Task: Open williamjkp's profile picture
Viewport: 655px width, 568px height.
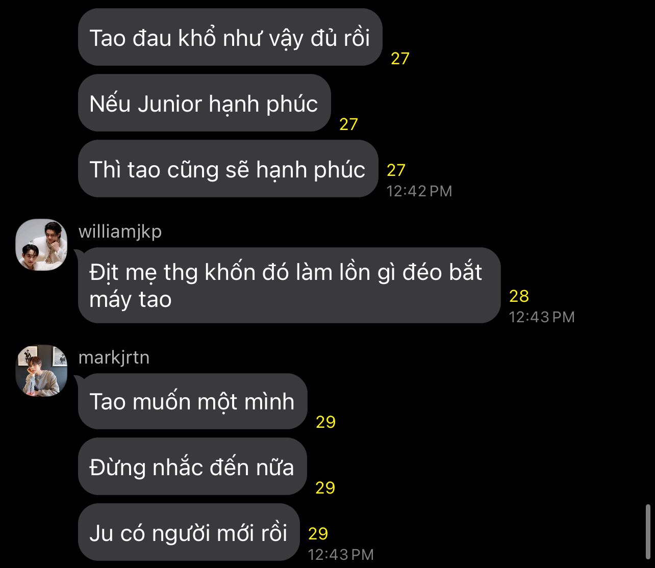Action: [42, 245]
